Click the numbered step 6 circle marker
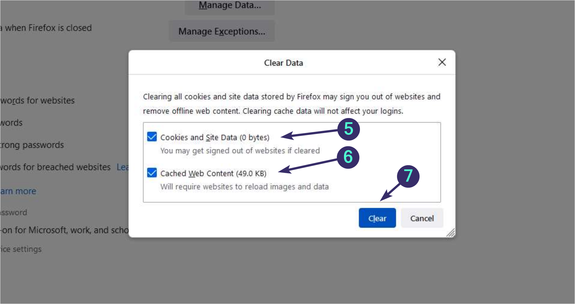Viewport: 575px width, 304px height. click(348, 157)
